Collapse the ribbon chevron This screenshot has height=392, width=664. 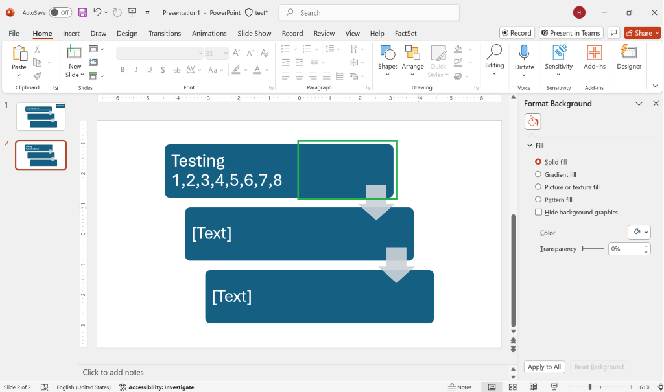(655, 86)
